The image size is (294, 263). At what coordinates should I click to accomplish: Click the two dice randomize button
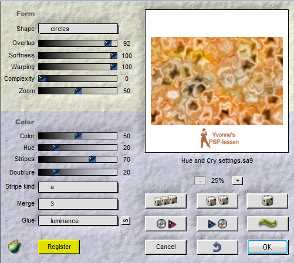point(217,201)
